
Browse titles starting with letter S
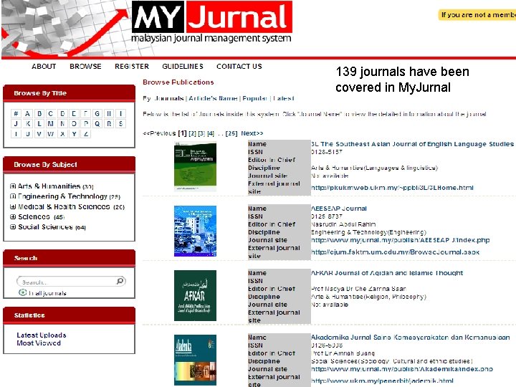121,124
